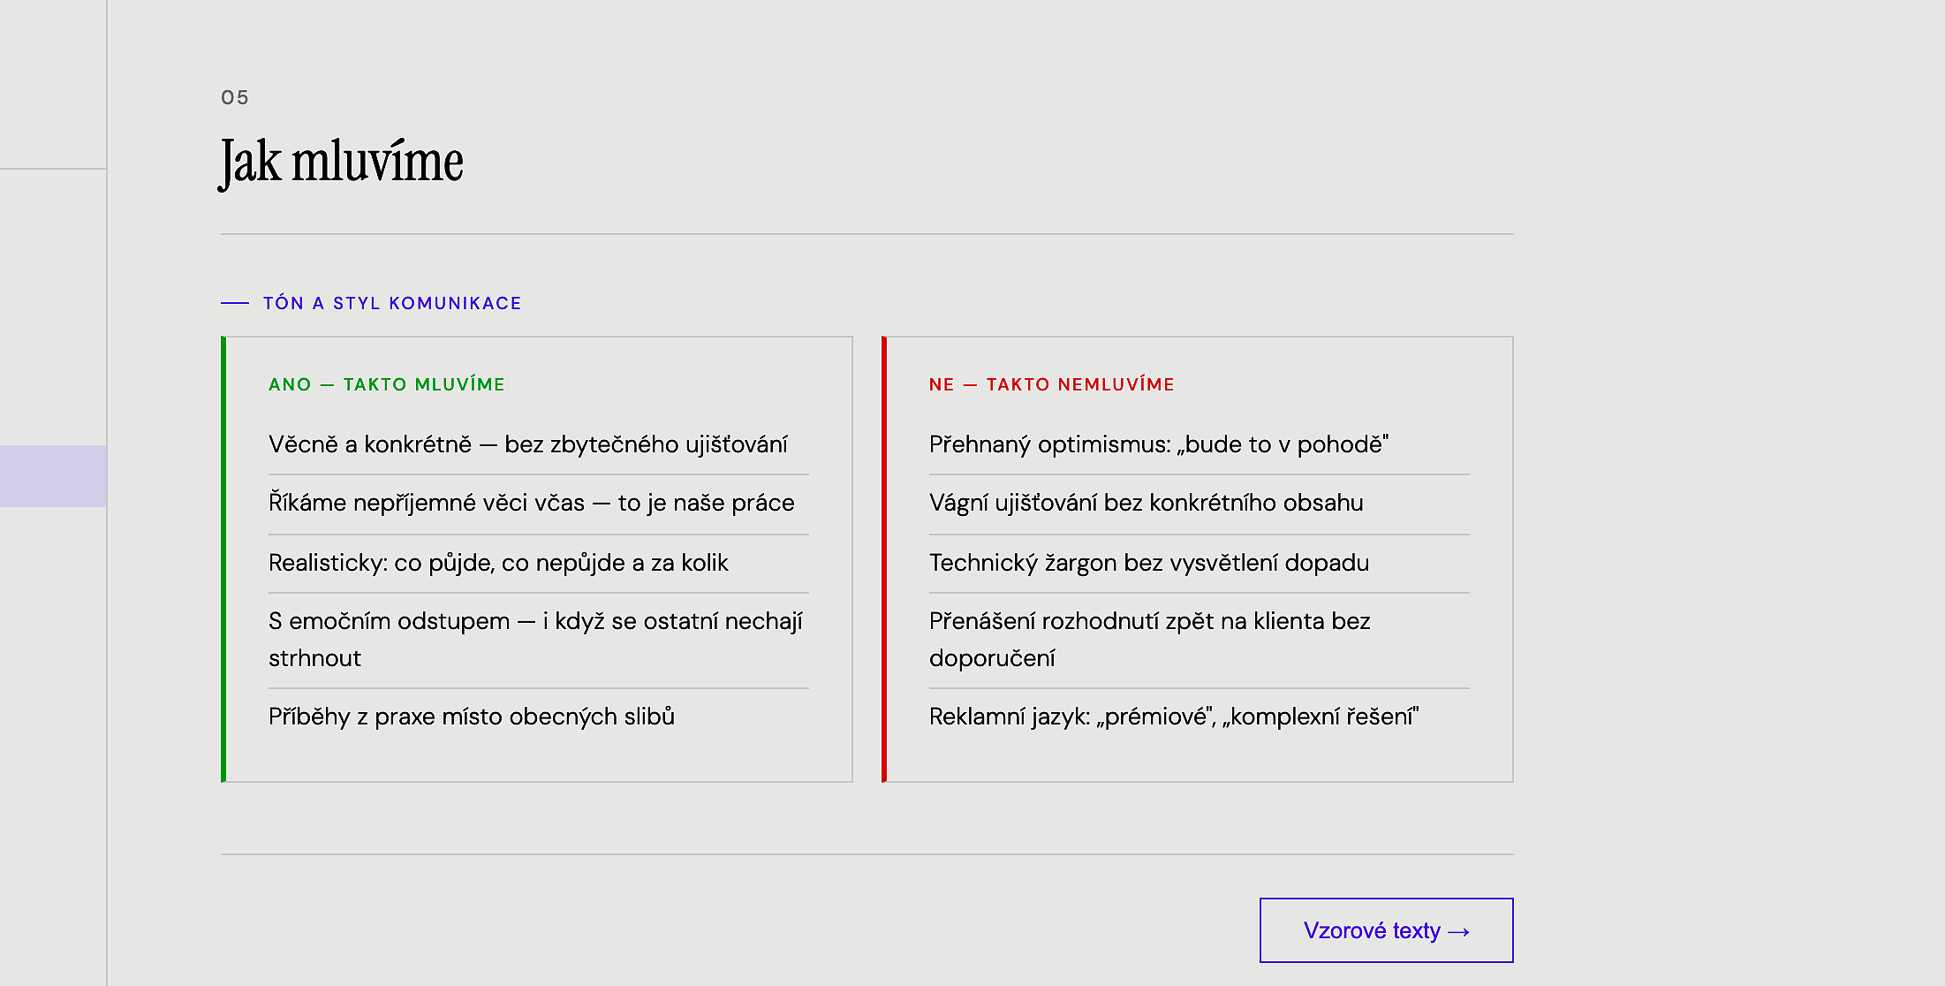Select the Věcně a konkrétně list item

(x=528, y=444)
